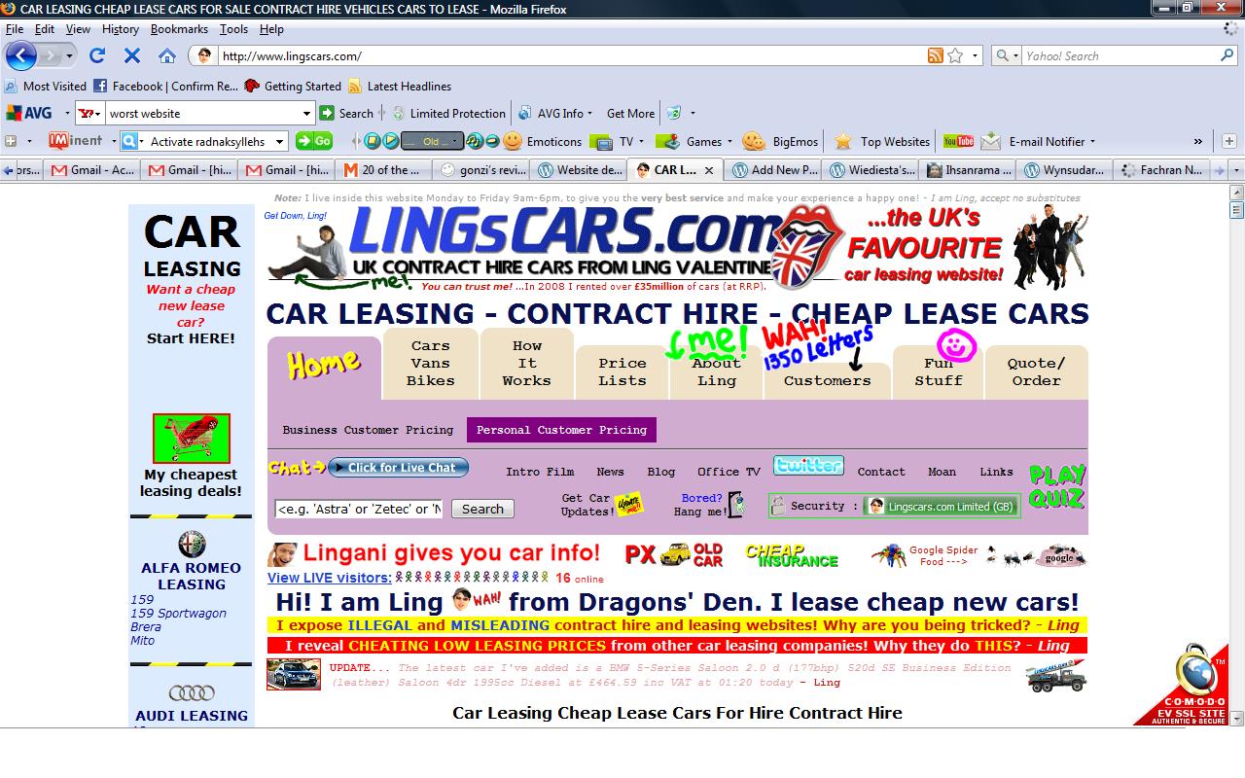Open the address bar history dropdown

976,55
